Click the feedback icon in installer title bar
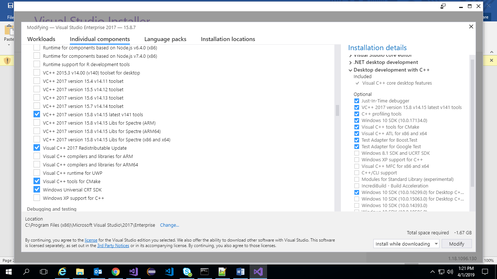The image size is (497, 279). (x=443, y=6)
